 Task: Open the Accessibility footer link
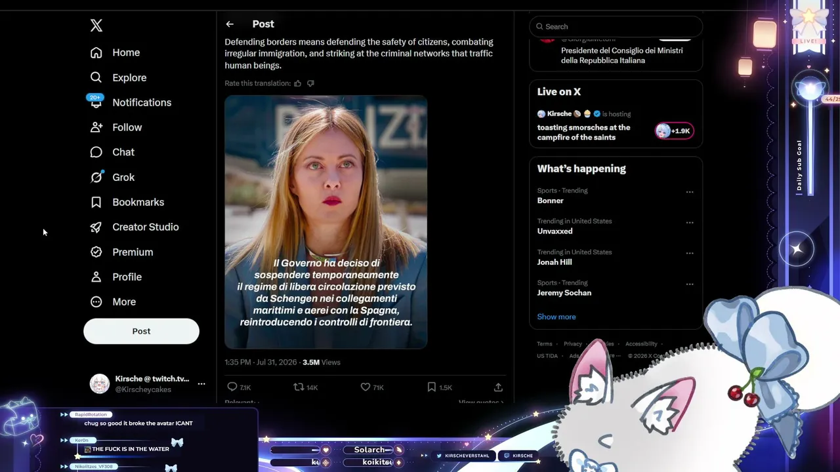tap(641, 344)
